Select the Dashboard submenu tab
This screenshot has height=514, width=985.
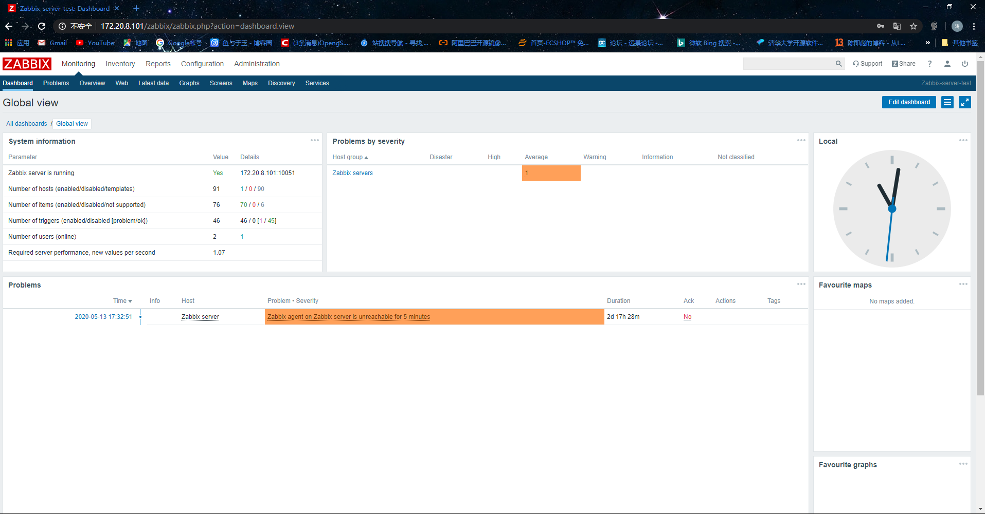pyautogui.click(x=17, y=83)
